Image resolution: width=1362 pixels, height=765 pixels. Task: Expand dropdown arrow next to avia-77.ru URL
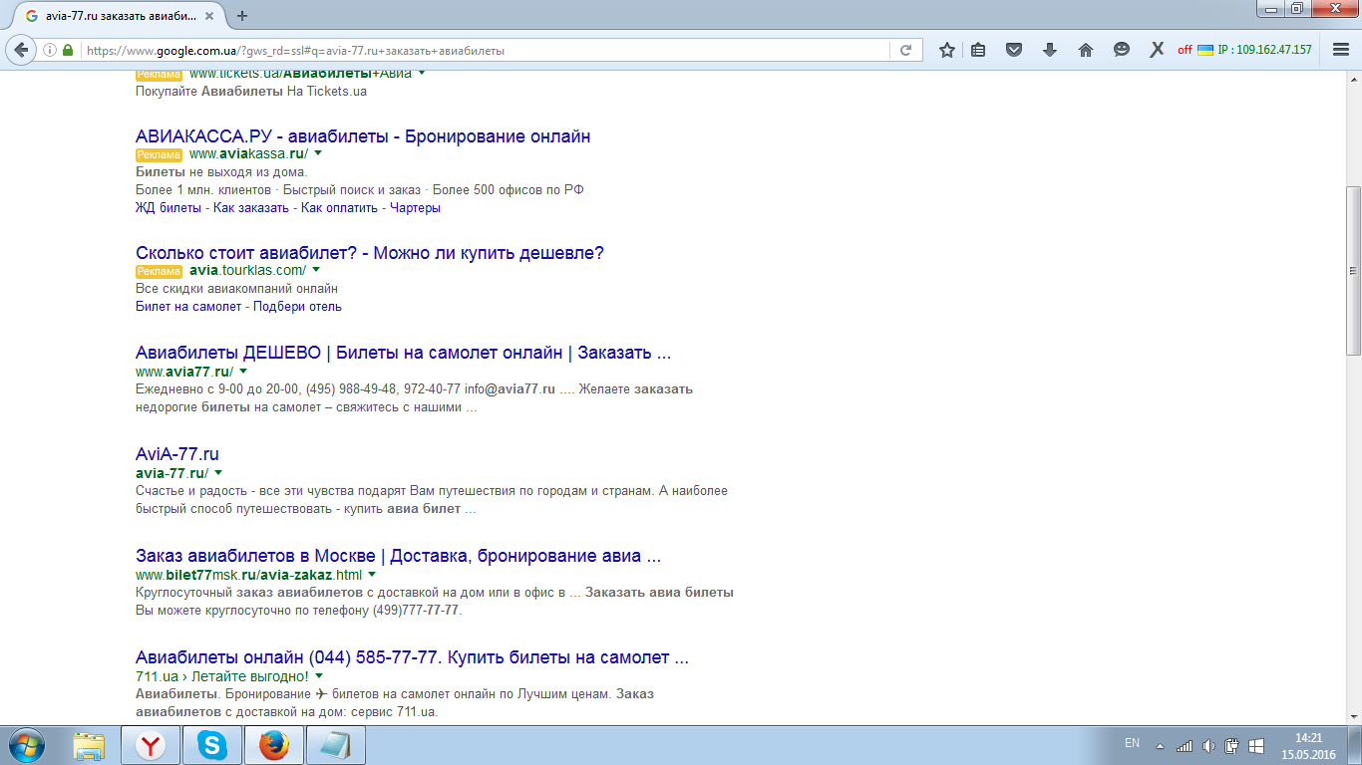coord(218,472)
